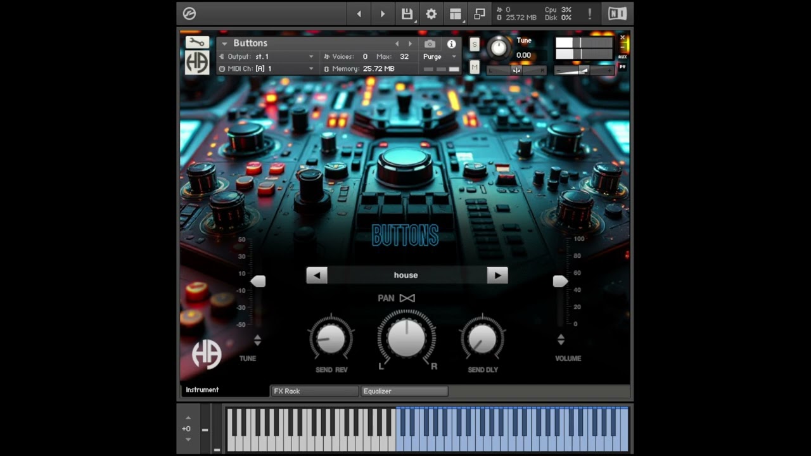Shift keyboard octave down arrow
This screenshot has width=811, height=456.
pyautogui.click(x=188, y=440)
